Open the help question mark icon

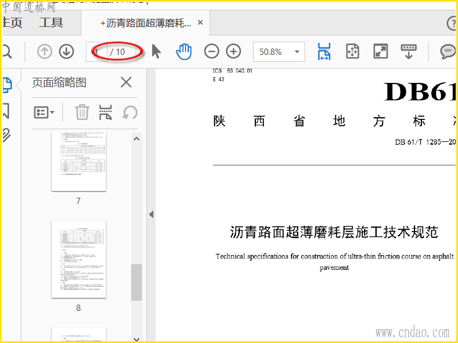452,23
